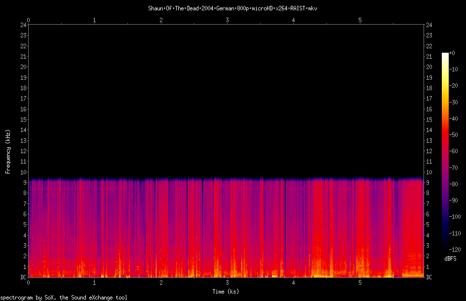The height and width of the screenshot is (301, 466).
Task: Click time marker 5 on top axis
Action: [360, 20]
